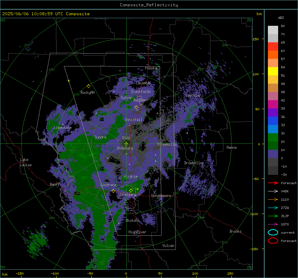Viewport: 298px width, 278px height.
Task: Click the yellow radar-site marker near Olds
Action: click(126, 144)
